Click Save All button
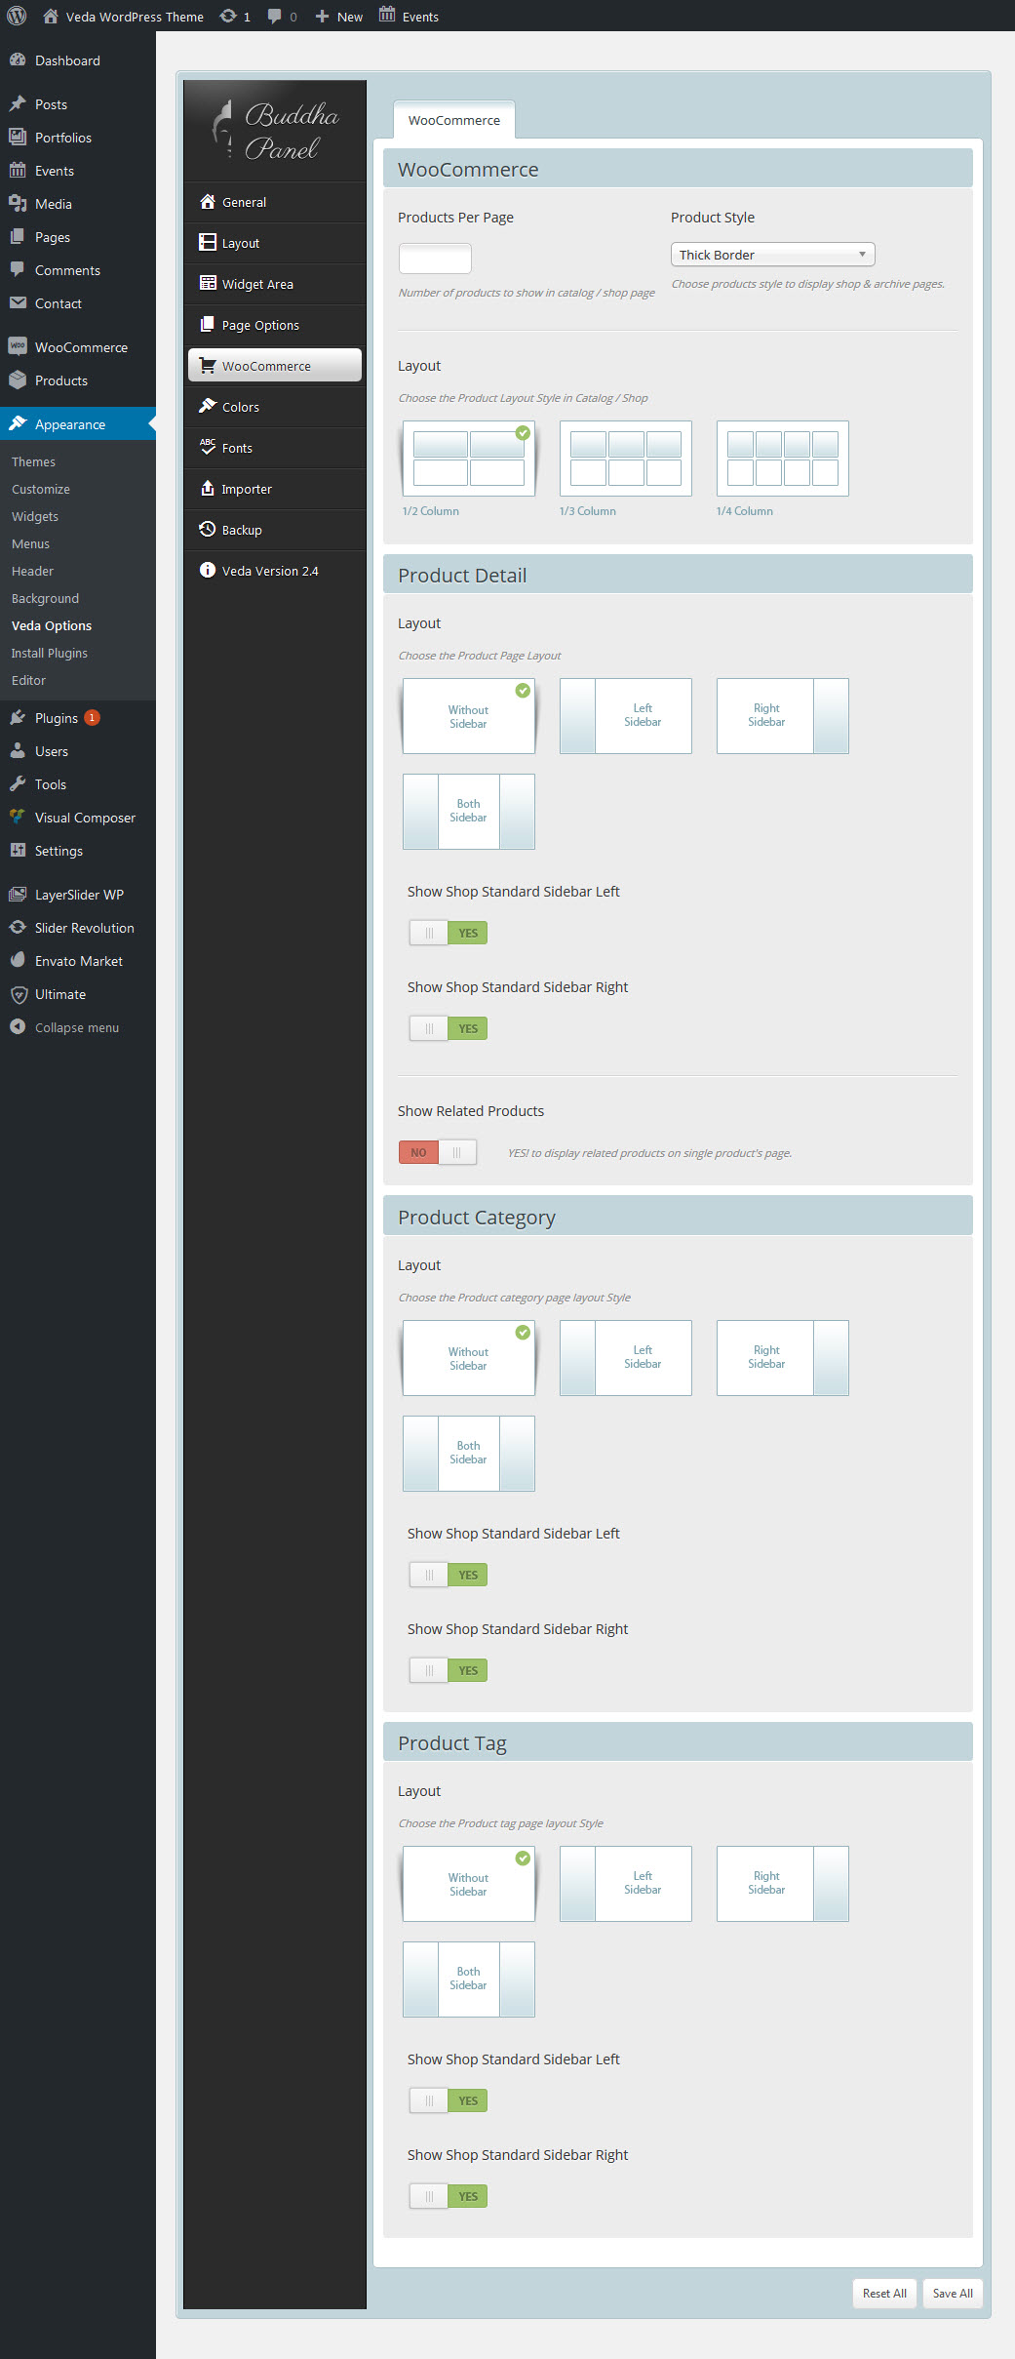Image resolution: width=1015 pixels, height=2359 pixels. 953,2293
